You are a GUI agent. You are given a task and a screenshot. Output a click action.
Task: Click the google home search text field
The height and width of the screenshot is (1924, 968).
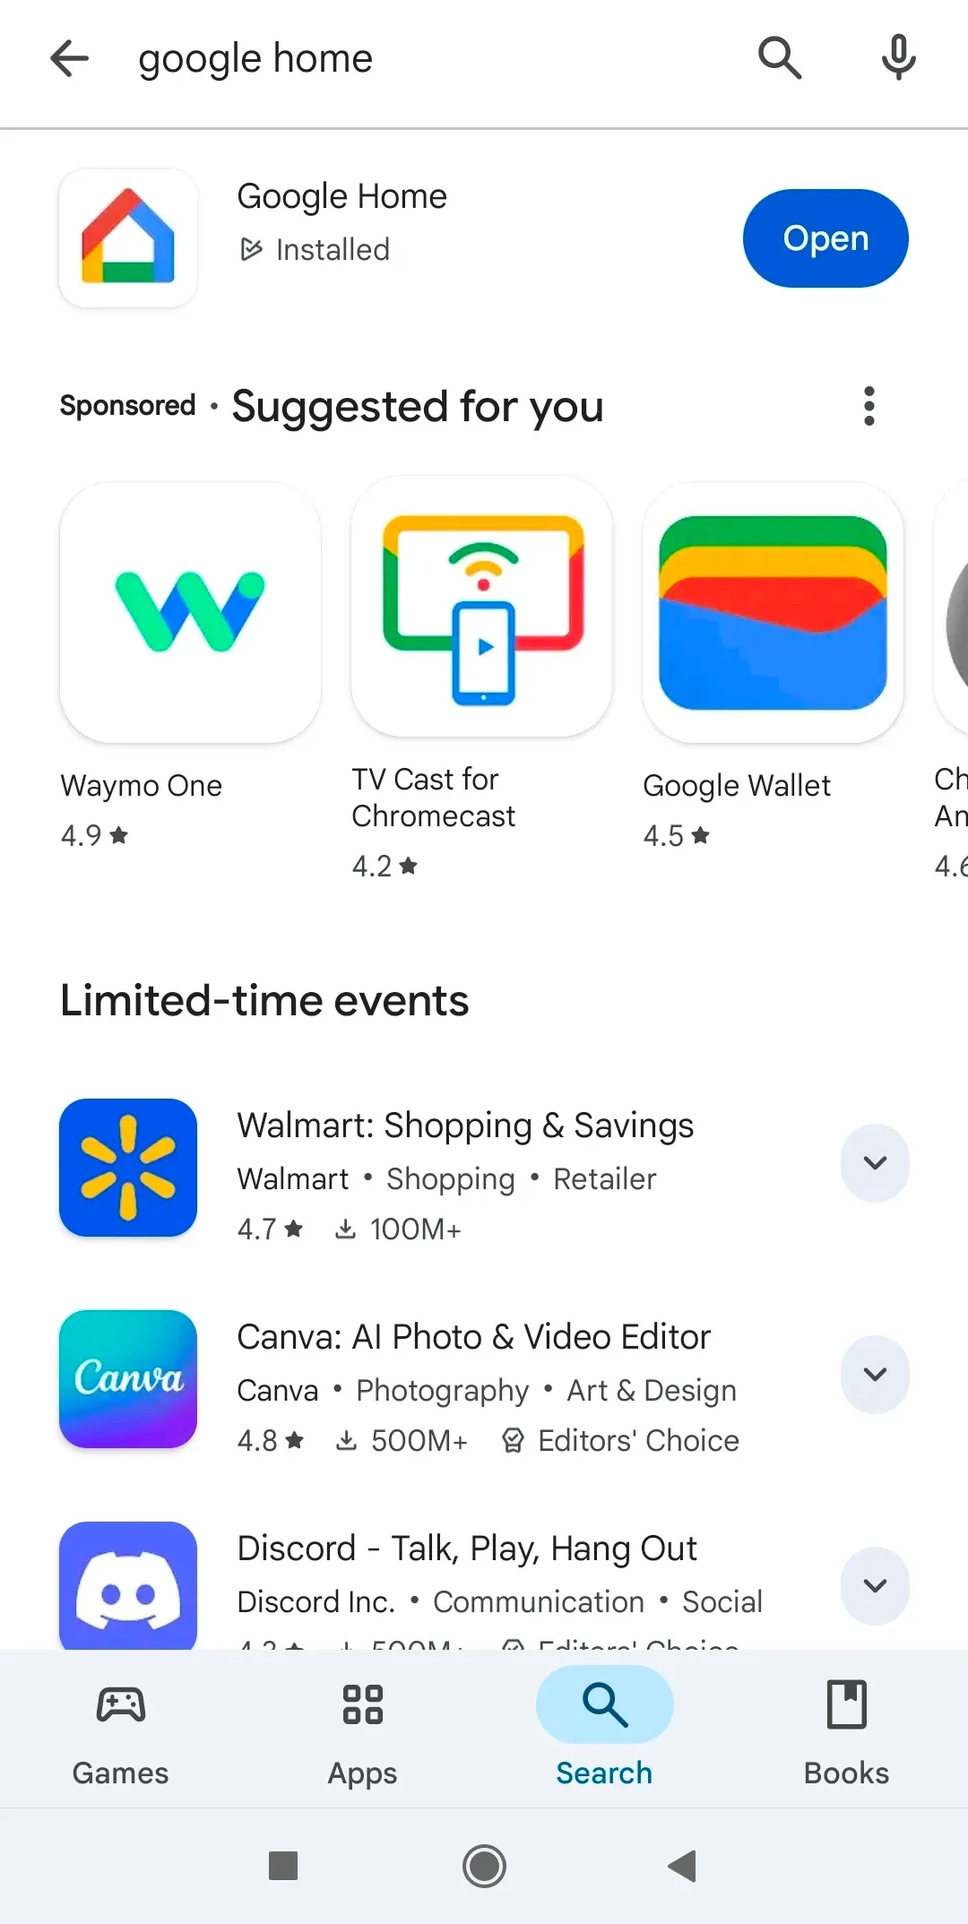(x=430, y=59)
